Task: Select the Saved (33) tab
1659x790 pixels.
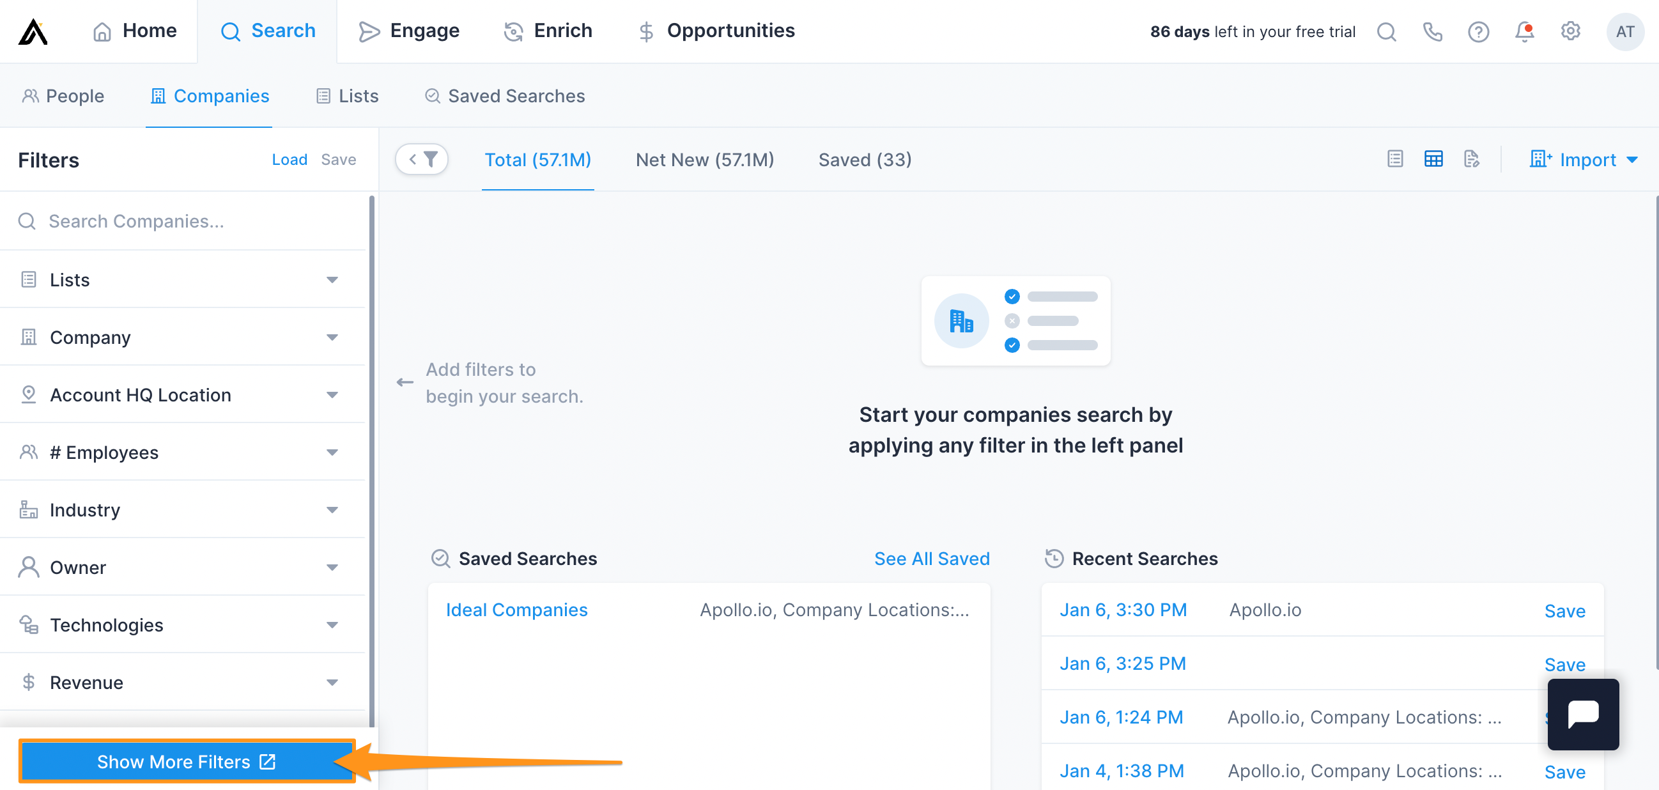Action: point(865,160)
